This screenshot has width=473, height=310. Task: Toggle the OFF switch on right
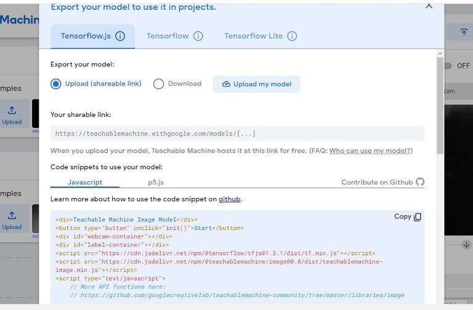(448, 66)
